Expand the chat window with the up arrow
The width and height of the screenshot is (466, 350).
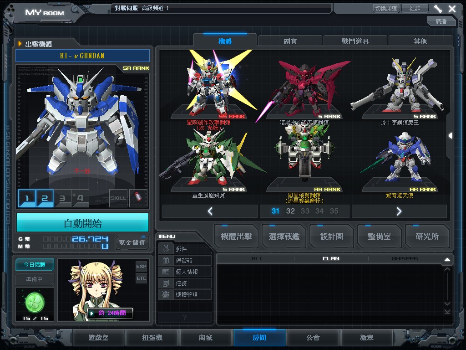pos(447,259)
